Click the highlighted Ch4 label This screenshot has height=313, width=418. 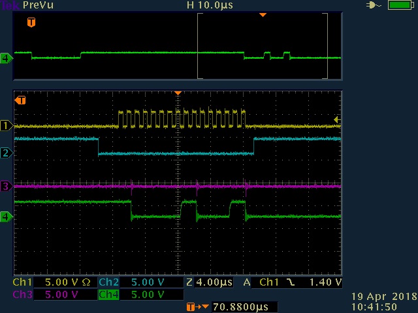[x=109, y=295]
